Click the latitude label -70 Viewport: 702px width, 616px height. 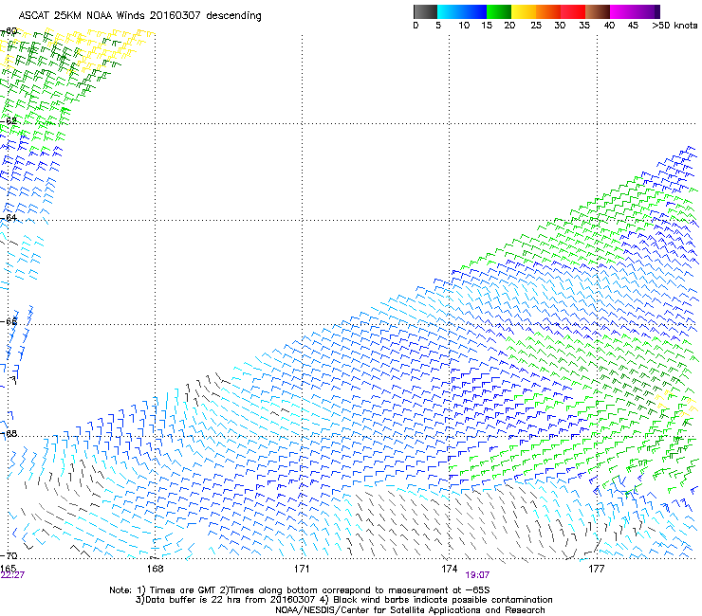[x=9, y=555]
